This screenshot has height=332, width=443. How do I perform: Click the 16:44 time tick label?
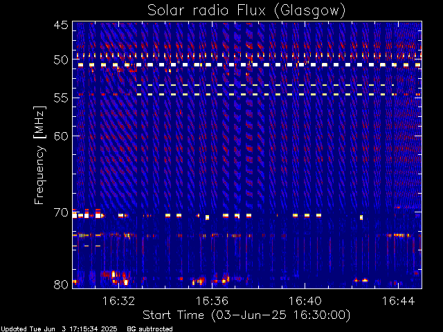[399, 301]
